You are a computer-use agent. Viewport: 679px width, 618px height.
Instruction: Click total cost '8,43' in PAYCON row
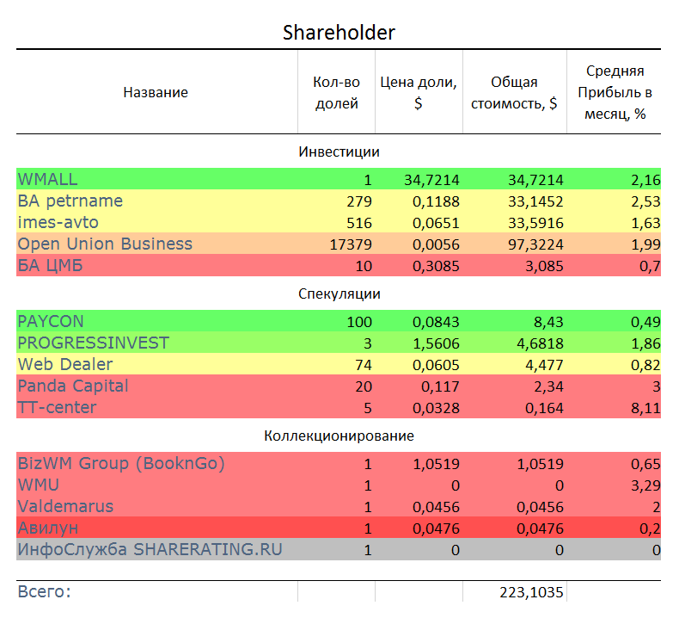pyautogui.click(x=548, y=322)
